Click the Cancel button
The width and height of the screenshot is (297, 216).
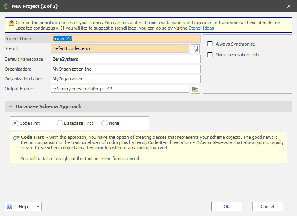point(267,207)
